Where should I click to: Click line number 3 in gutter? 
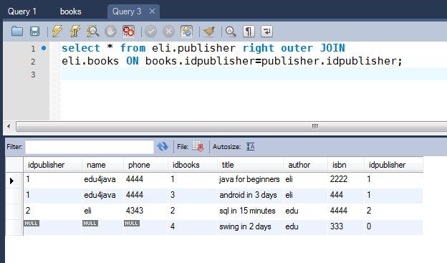point(33,75)
